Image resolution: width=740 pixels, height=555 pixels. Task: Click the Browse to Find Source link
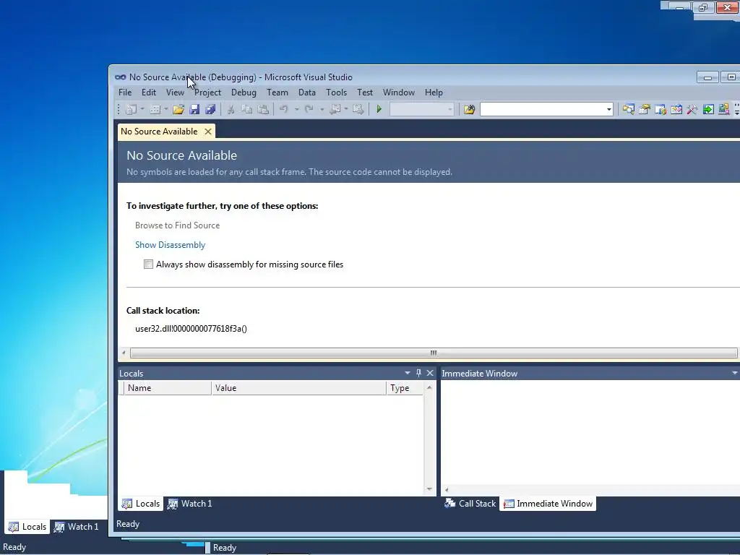click(178, 225)
